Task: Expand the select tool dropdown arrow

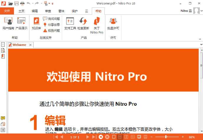Action: click(49, 4)
